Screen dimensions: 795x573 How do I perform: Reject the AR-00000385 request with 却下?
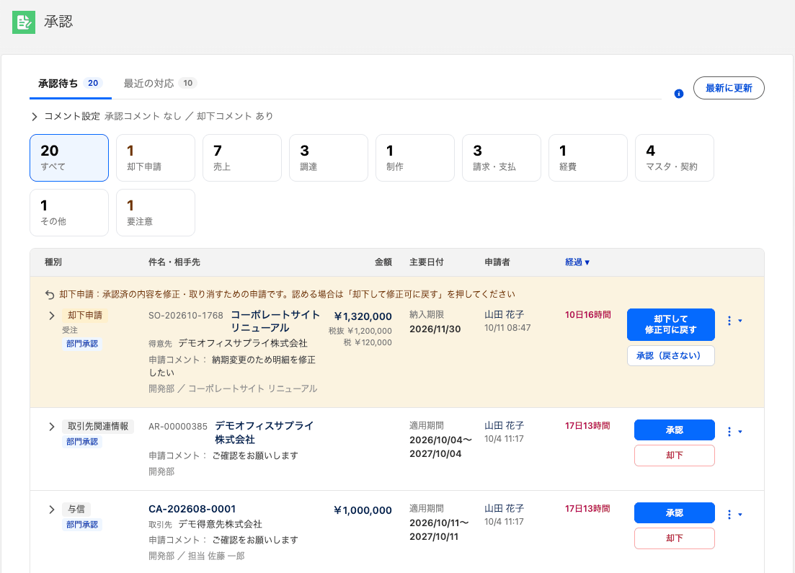[x=675, y=456]
